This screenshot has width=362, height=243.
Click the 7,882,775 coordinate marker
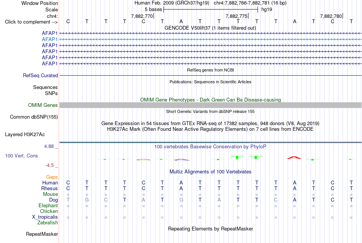(x=237, y=16)
